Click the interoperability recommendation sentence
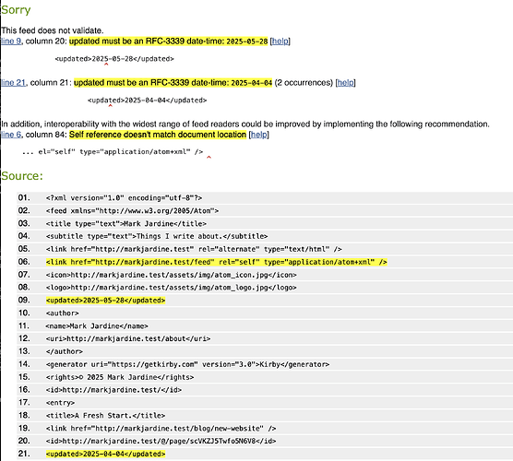Viewport: 513px width, 461px height. 245,124
